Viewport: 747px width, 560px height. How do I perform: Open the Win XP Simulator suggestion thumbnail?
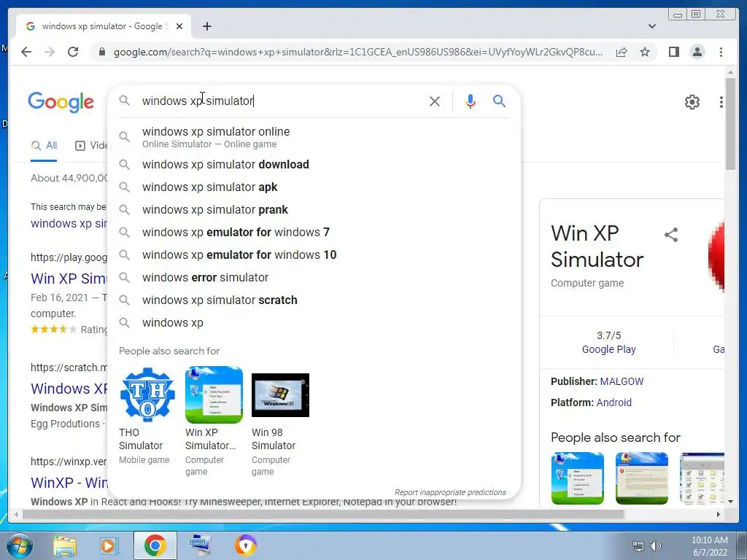[214, 394]
